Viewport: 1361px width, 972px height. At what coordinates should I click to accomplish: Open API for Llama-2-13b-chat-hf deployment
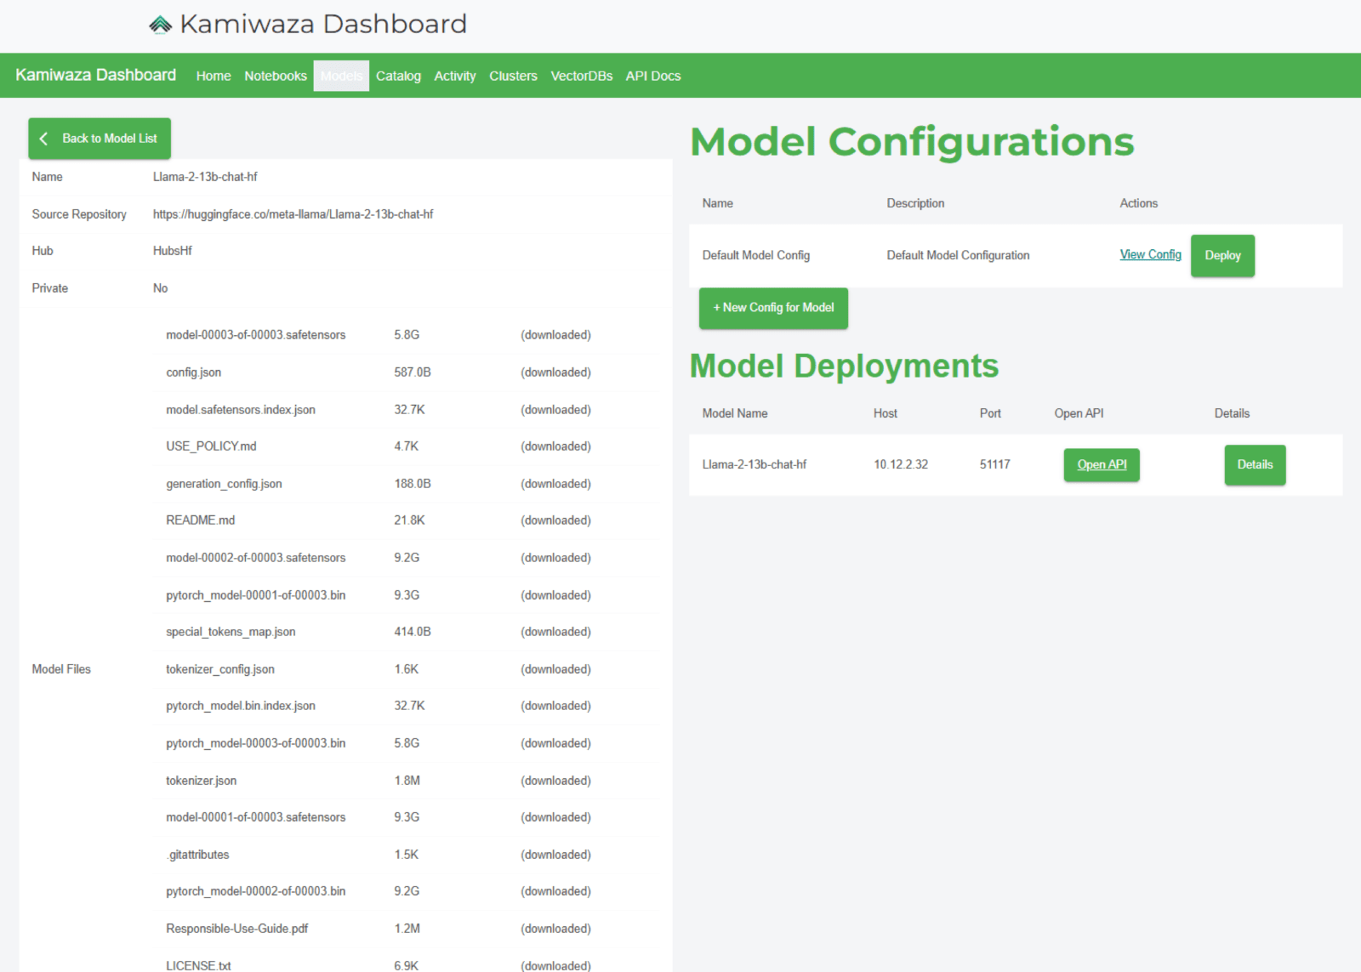point(1102,464)
